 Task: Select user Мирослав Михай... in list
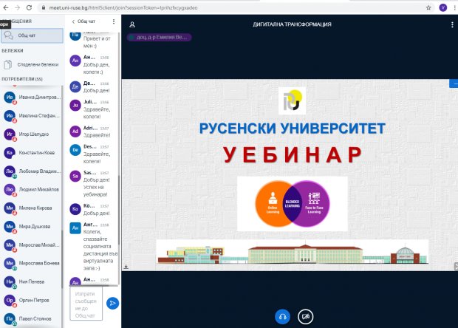point(32,245)
